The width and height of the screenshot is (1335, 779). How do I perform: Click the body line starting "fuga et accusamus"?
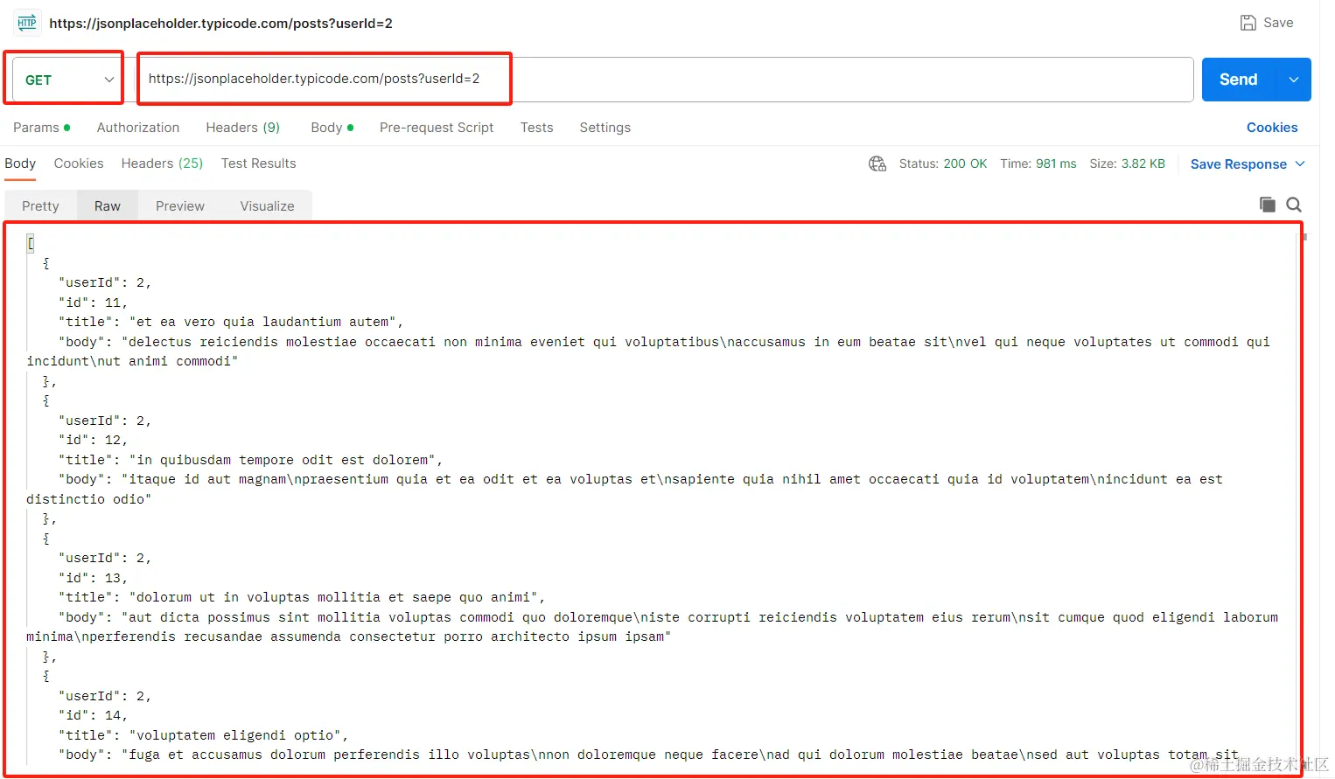click(648, 755)
